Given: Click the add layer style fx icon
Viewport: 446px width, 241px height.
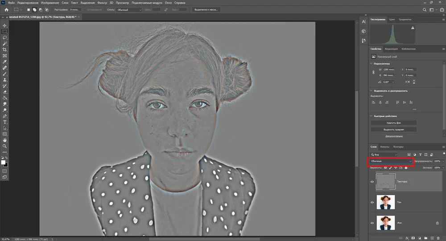Looking at the screenshot, I should [407, 238].
